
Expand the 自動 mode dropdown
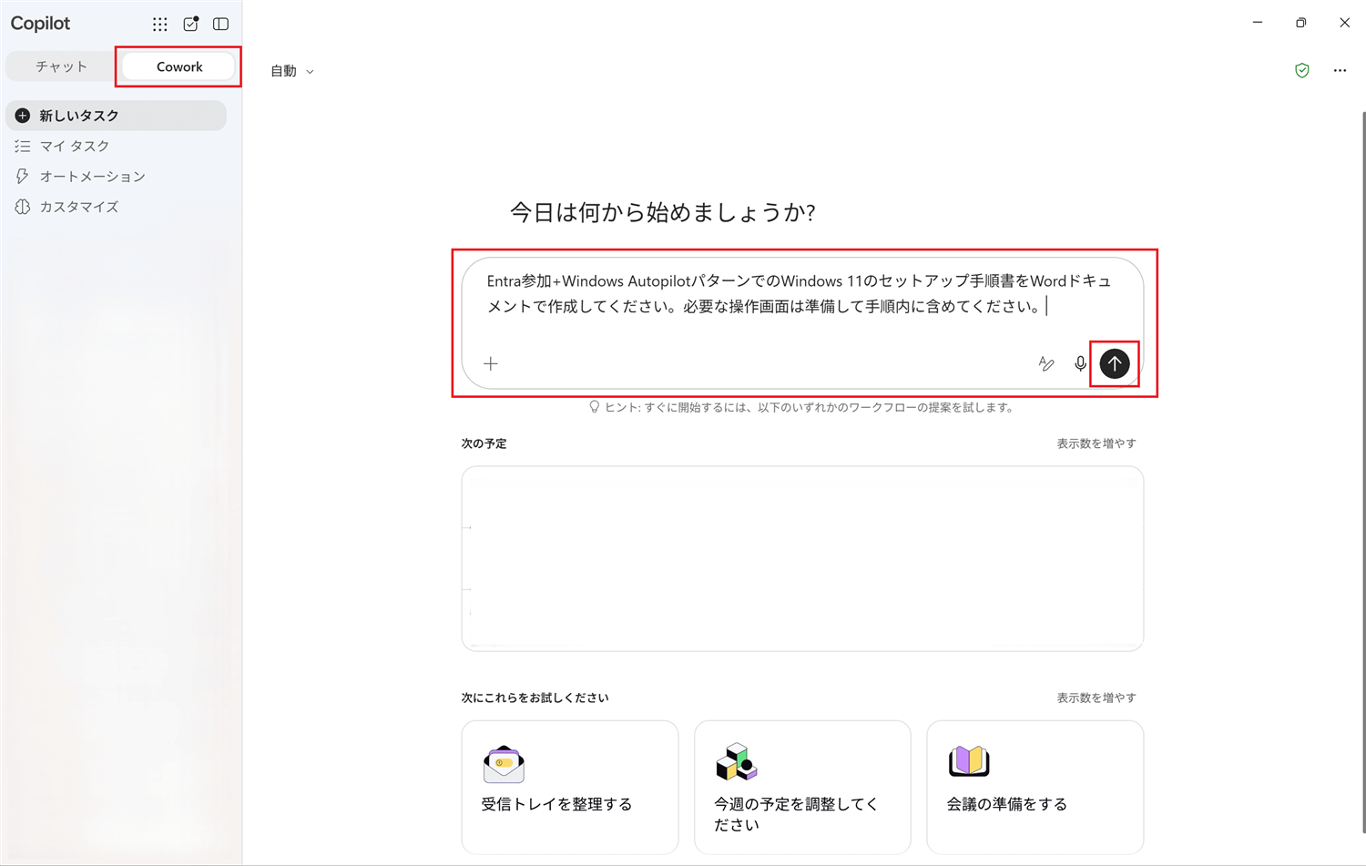292,71
